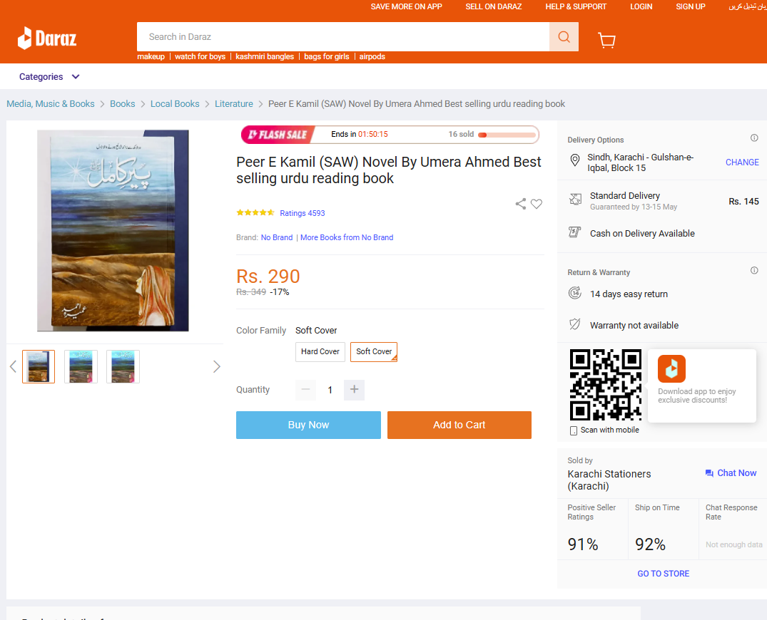Open HELP & SUPPORT menu

(576, 7)
